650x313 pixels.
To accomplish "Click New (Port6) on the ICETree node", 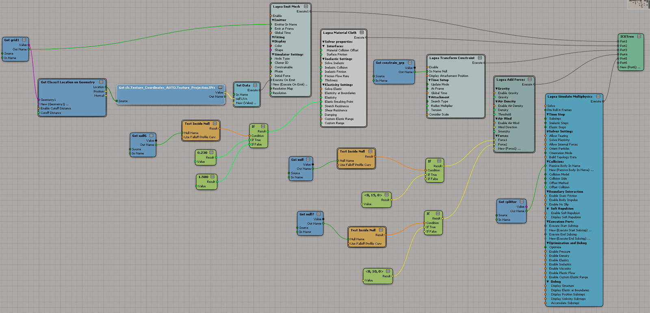I will point(630,67).
